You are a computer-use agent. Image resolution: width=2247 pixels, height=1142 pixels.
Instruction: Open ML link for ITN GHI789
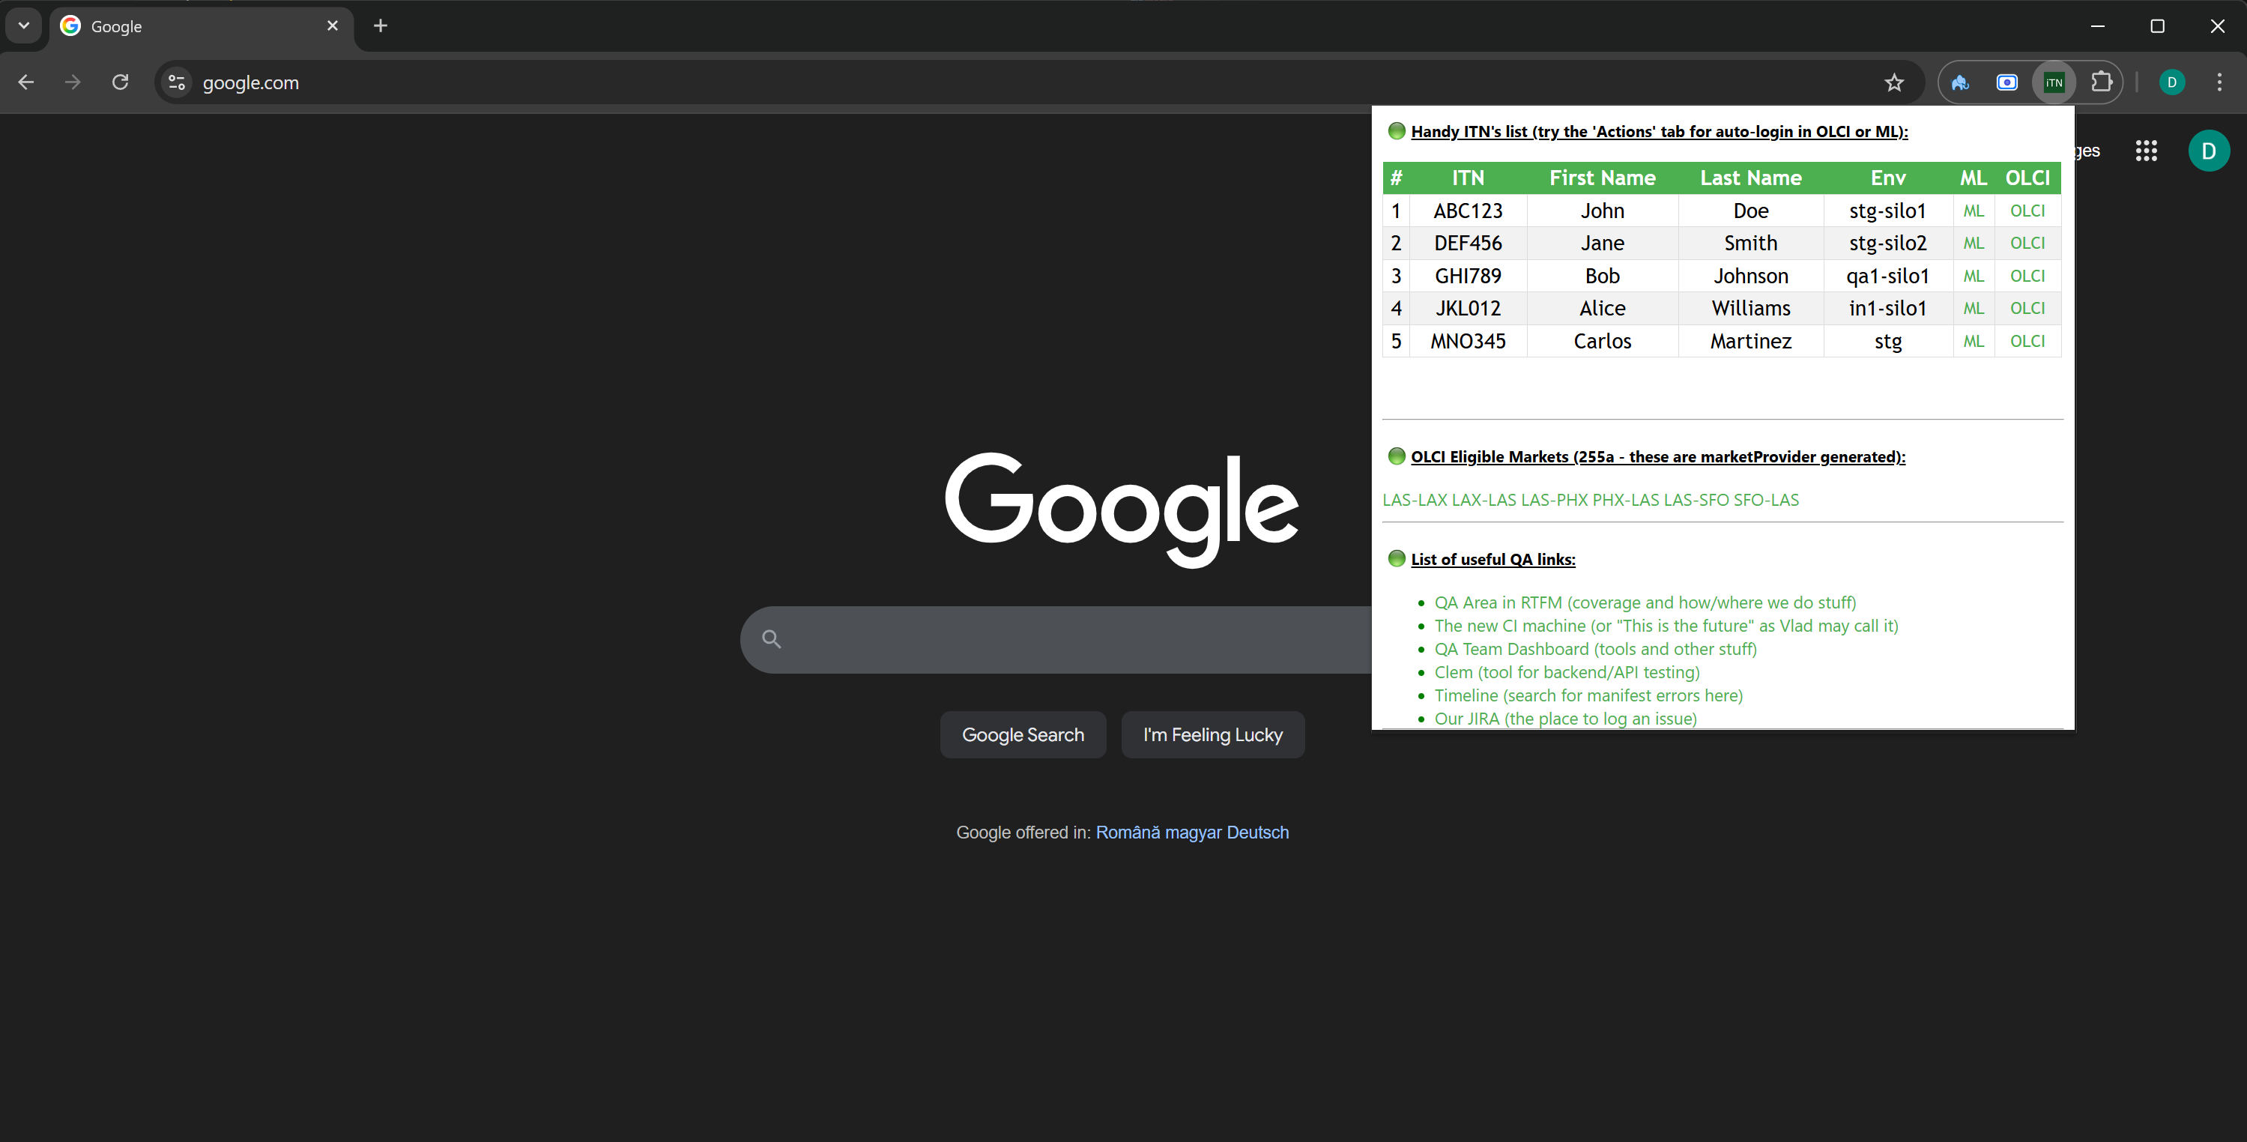click(x=1973, y=277)
